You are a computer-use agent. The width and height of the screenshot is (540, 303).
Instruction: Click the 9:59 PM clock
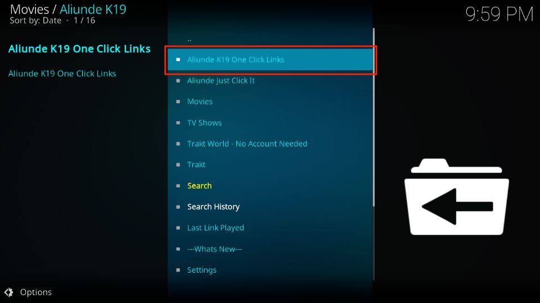click(499, 15)
